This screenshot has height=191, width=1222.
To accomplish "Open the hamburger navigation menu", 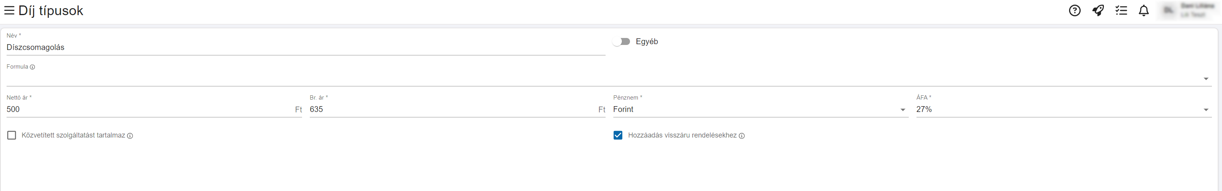I will coord(9,10).
